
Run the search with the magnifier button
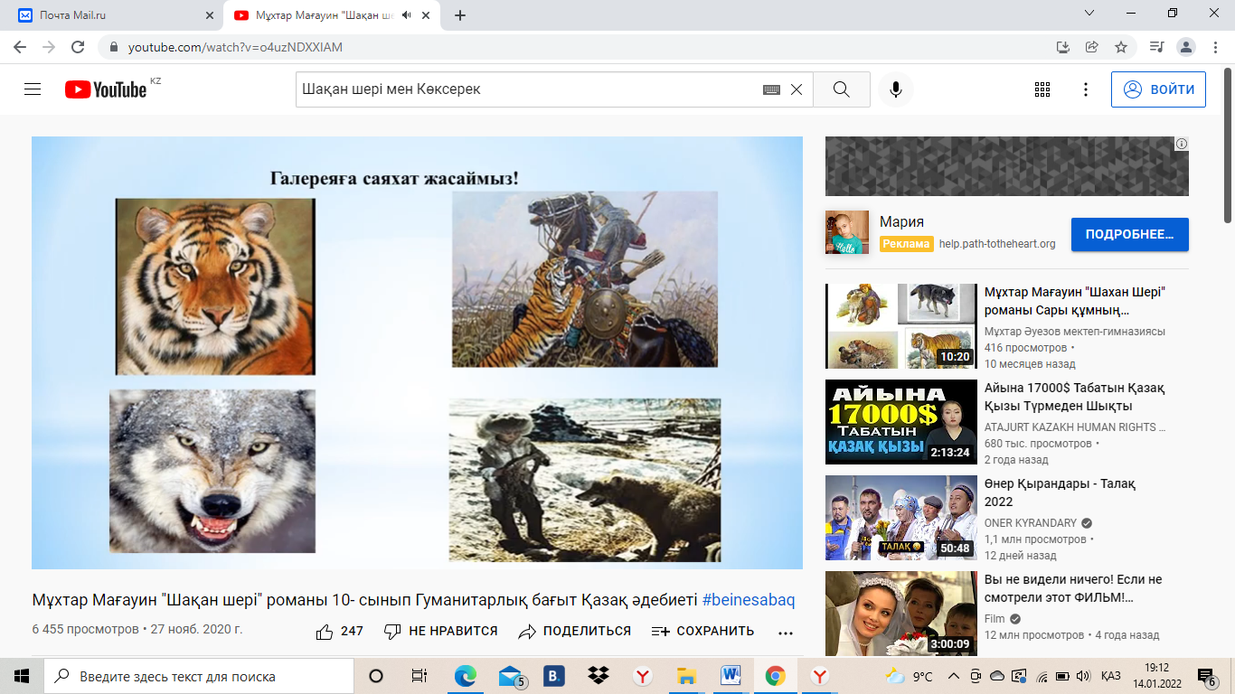click(842, 89)
